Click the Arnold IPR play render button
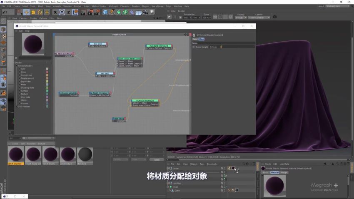 pyautogui.click(x=169, y=17)
